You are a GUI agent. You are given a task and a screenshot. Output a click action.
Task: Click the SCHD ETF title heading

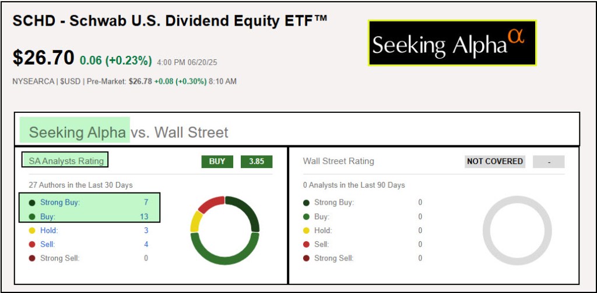click(x=170, y=22)
